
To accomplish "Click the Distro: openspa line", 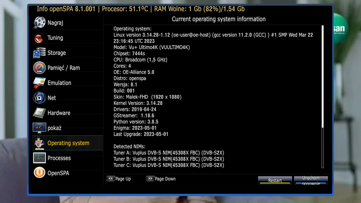I will (130, 78).
